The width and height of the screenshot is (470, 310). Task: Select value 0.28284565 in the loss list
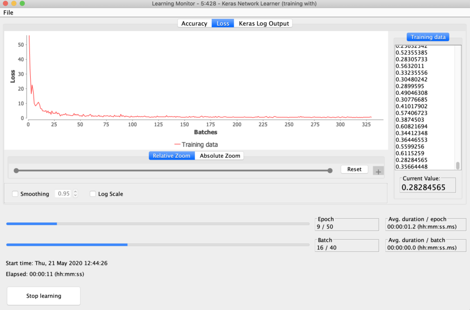point(412,160)
